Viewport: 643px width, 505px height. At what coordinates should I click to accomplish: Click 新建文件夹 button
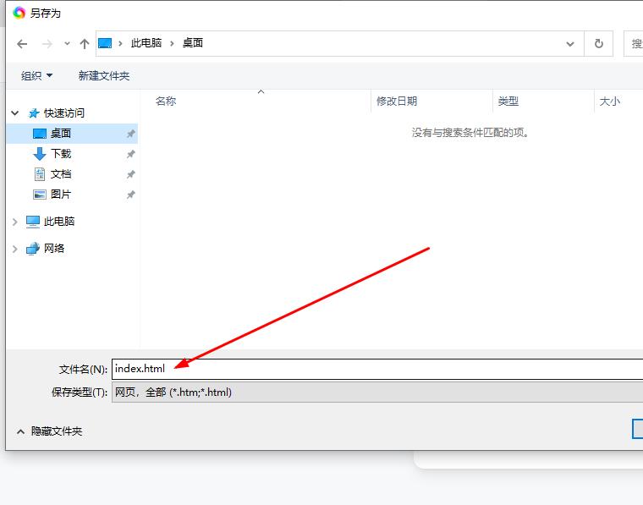104,75
